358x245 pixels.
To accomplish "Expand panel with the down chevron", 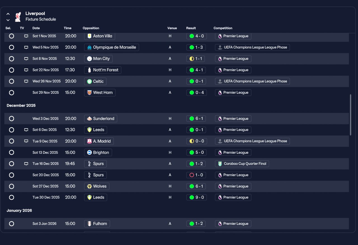I will [x=8, y=20].
